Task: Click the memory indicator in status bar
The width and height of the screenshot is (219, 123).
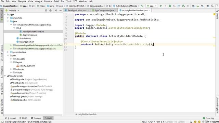Action: pos(212,122)
